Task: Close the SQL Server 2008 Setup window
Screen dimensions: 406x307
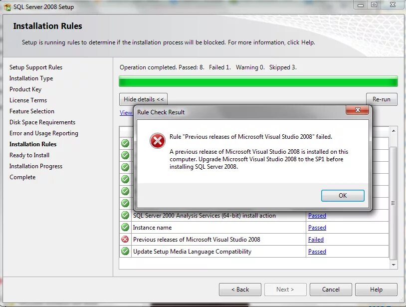Action: click(x=393, y=4)
